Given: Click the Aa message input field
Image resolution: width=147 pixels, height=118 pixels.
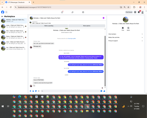Looking at the screenshot, I should [71, 91].
